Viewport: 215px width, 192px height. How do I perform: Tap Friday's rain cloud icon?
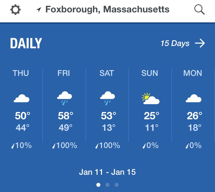(x=64, y=98)
